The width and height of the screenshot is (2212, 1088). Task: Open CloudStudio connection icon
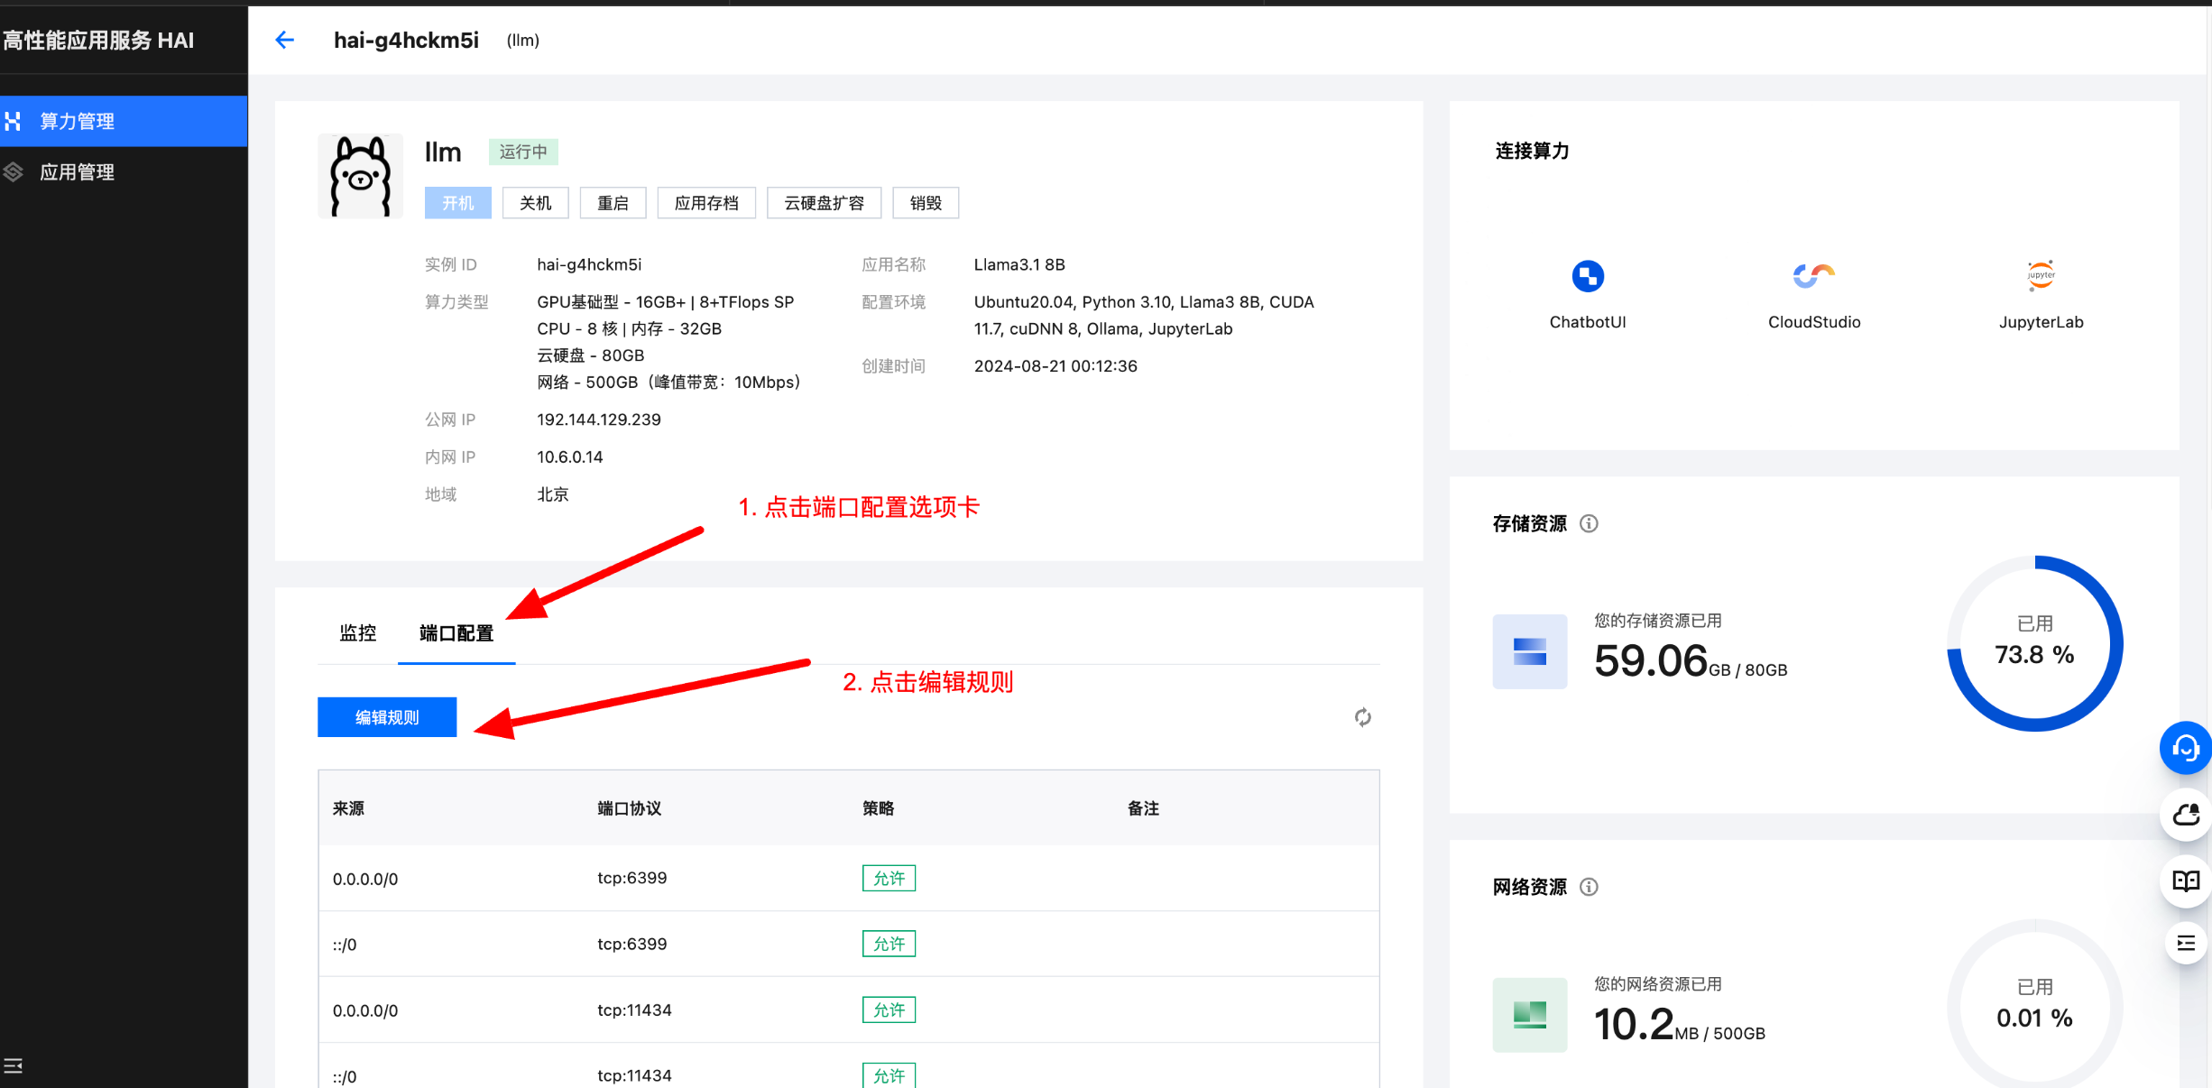coord(1813,276)
